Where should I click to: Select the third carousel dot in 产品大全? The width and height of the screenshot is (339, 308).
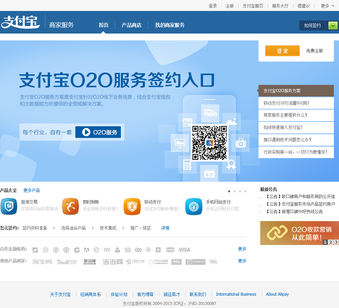[x=240, y=191]
